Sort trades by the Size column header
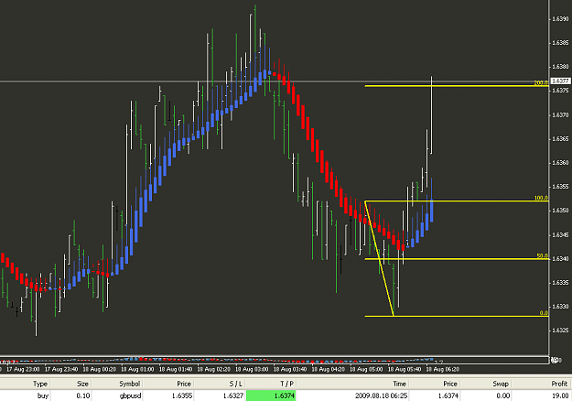 (82, 384)
